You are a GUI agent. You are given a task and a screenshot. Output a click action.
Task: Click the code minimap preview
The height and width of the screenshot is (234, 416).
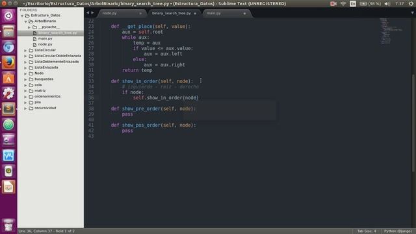tap(391, 31)
